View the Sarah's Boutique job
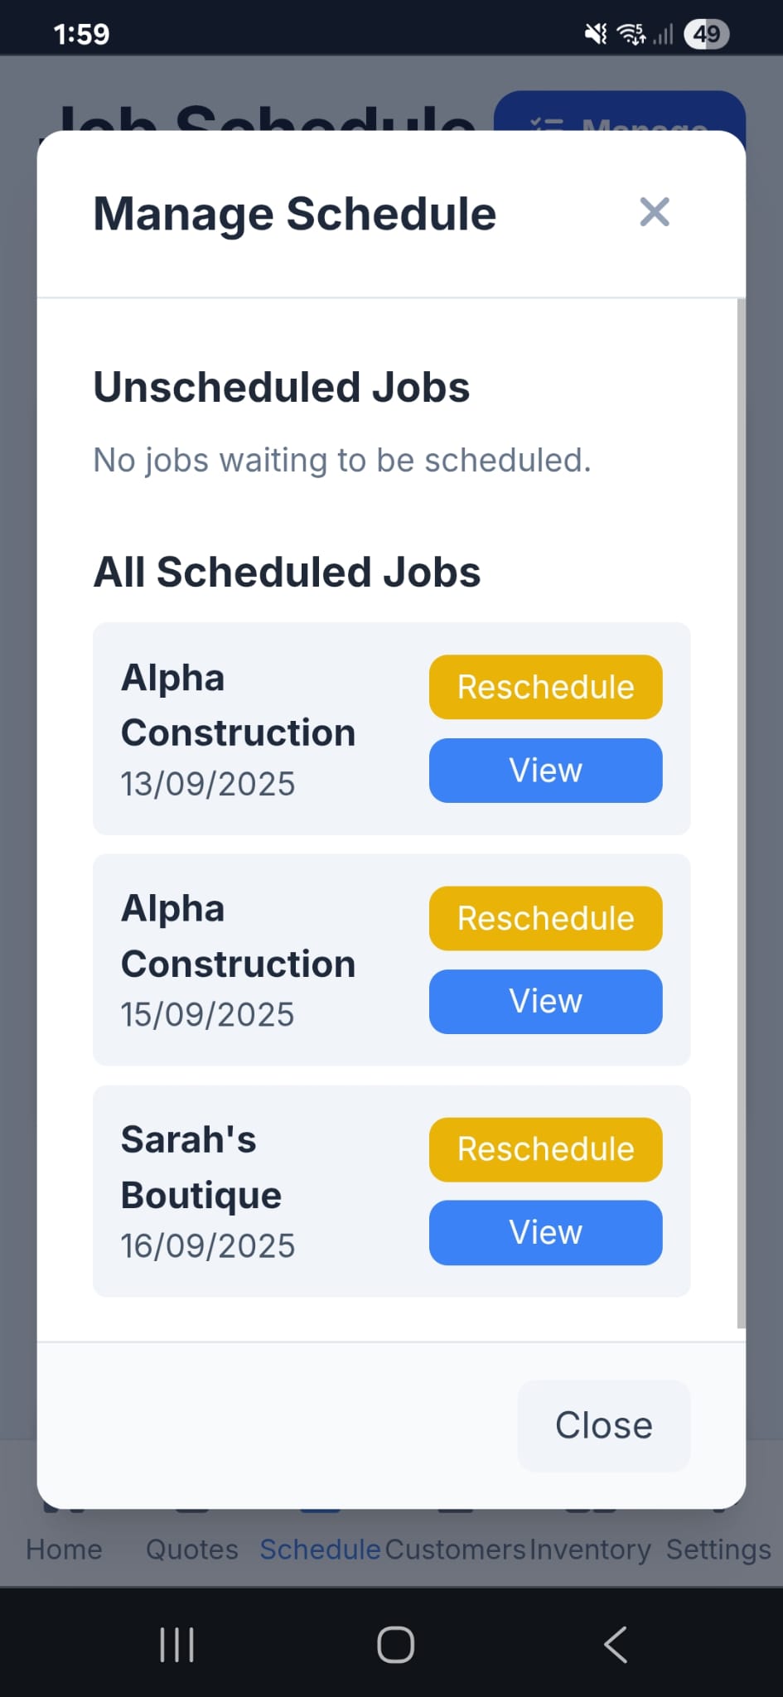This screenshot has height=1697, width=783. coord(545,1232)
